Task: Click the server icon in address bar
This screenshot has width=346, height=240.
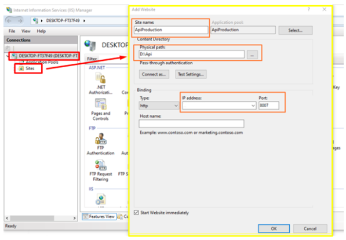Action: click(x=35, y=20)
